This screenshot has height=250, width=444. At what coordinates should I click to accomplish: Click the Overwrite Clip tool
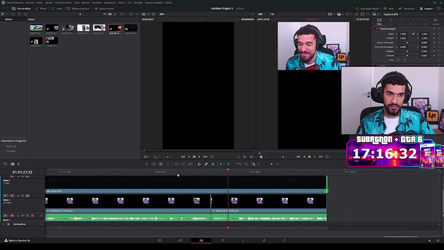[183, 164]
